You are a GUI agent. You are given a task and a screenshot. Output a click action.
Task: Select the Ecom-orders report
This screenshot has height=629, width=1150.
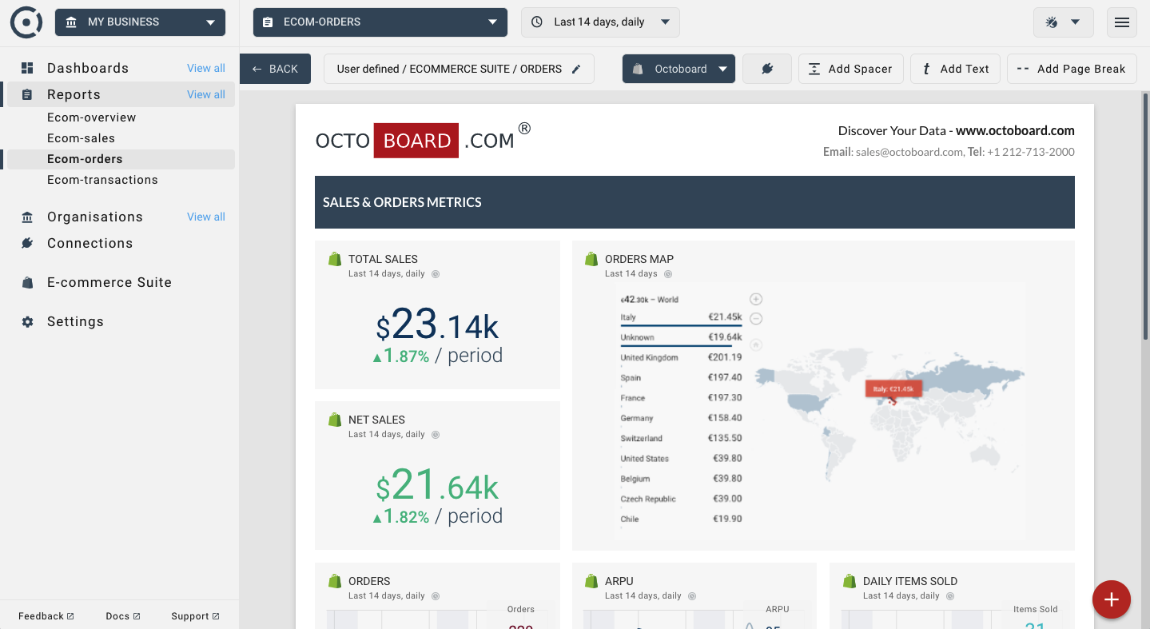(x=85, y=159)
